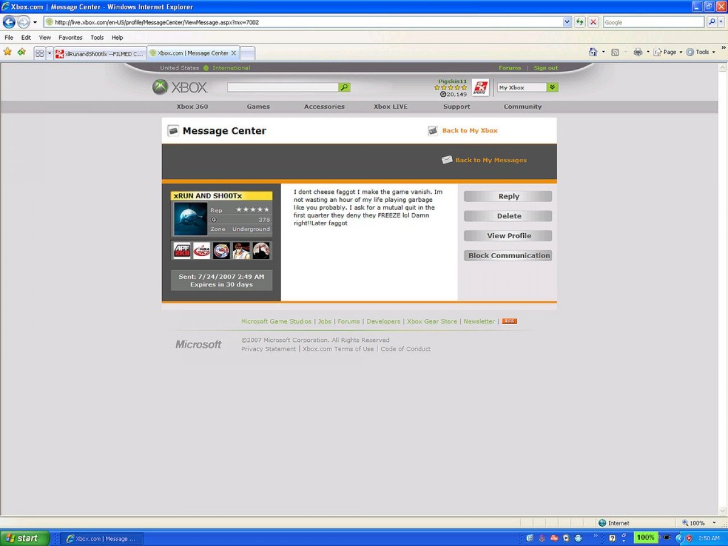Open the tab list dropdown arrow
728x546 pixels.
pyautogui.click(x=49, y=53)
